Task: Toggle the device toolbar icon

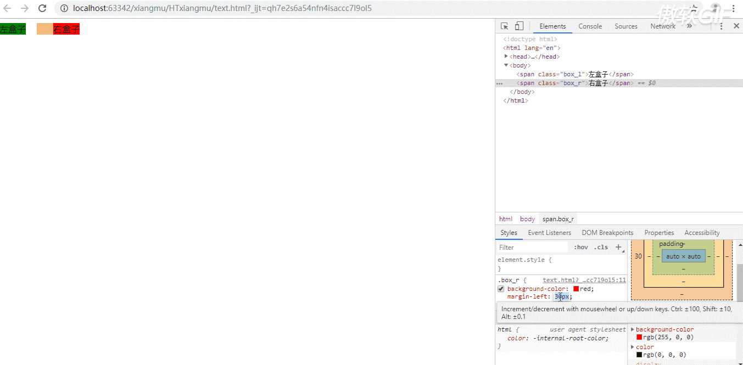Action: [x=519, y=26]
